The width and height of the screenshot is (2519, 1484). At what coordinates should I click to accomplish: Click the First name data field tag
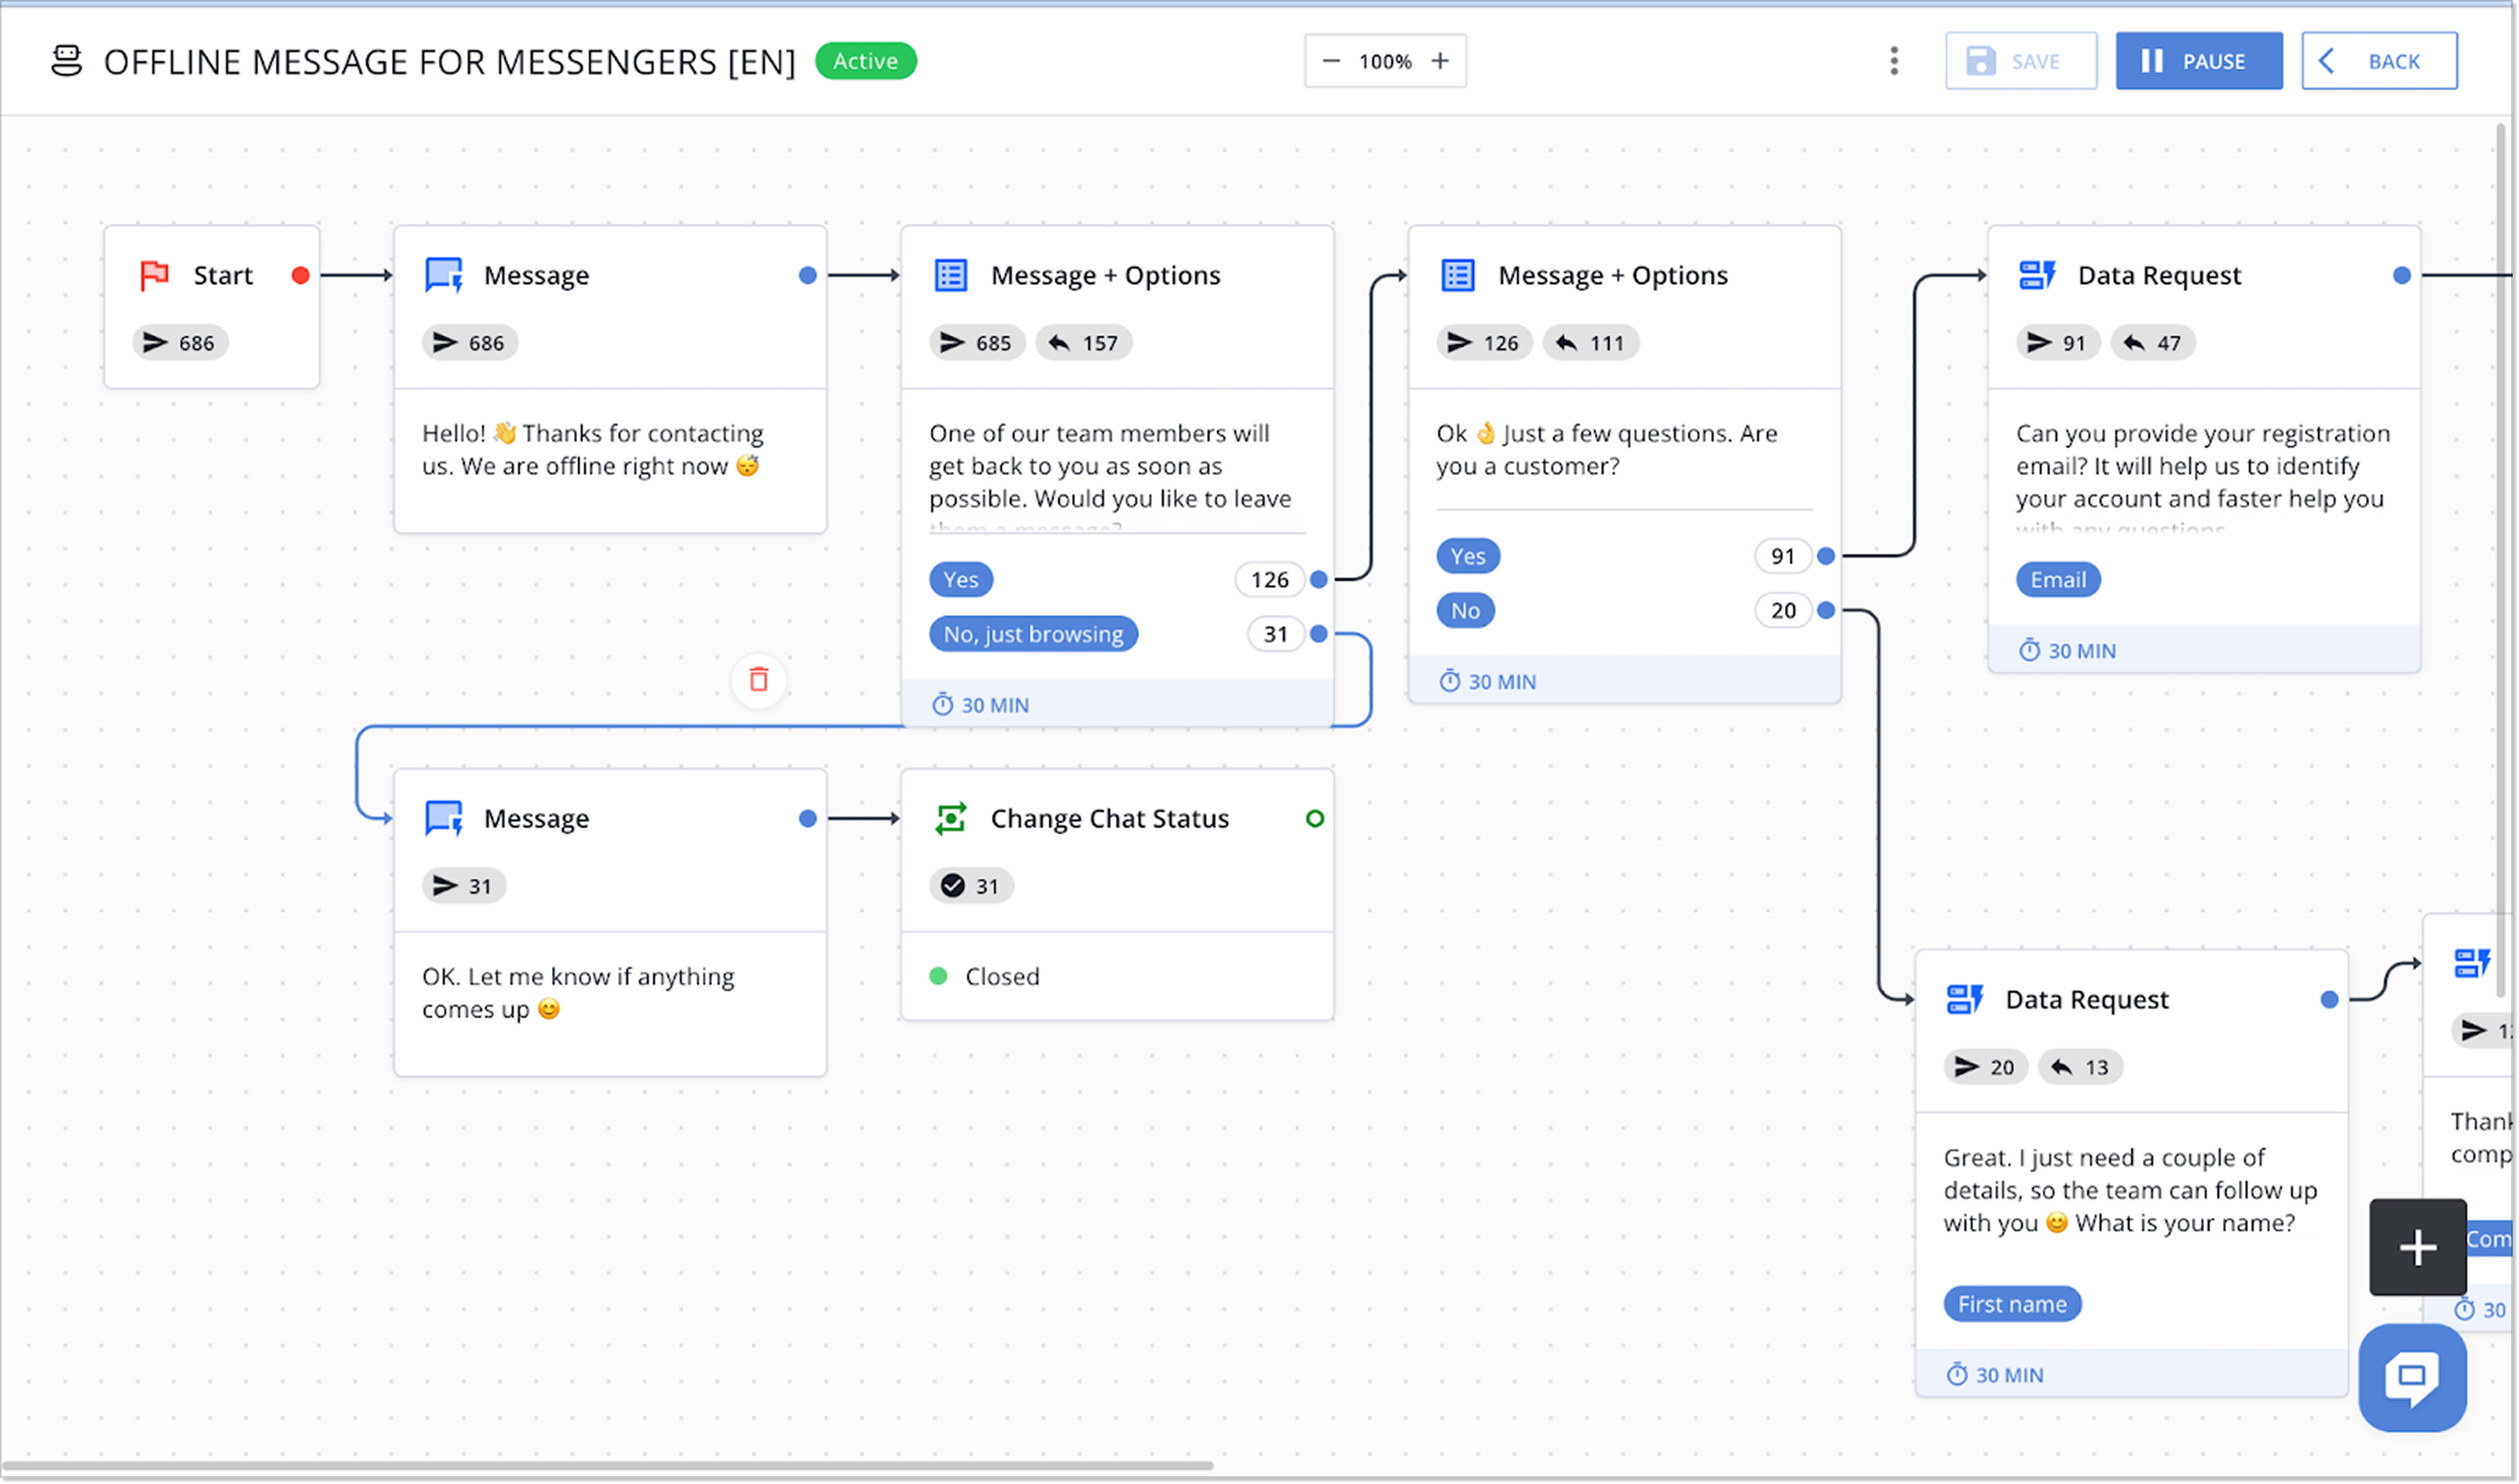pos(2012,1304)
